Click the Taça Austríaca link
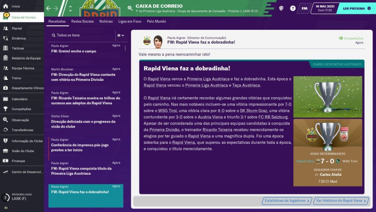 (x=246, y=85)
